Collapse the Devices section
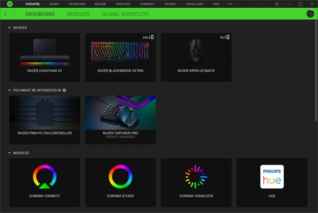Screen dimensions: 318x213 (x=10, y=28)
